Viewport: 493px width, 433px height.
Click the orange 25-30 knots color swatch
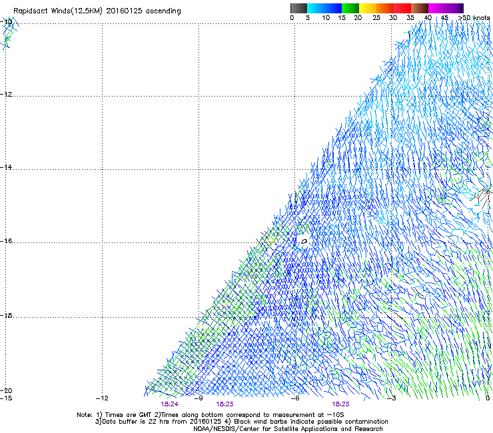(x=385, y=8)
